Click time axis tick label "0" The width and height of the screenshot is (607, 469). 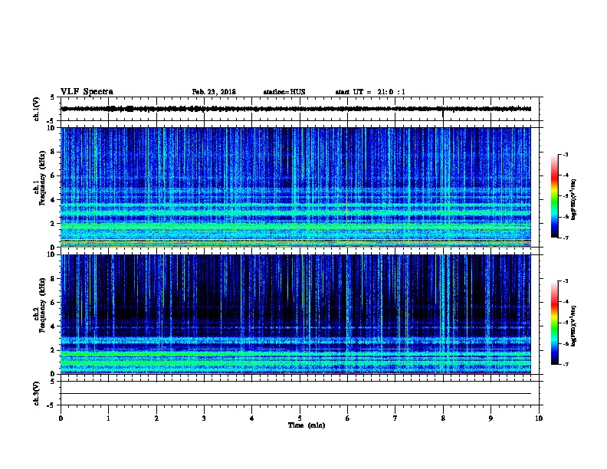pyautogui.click(x=61, y=418)
